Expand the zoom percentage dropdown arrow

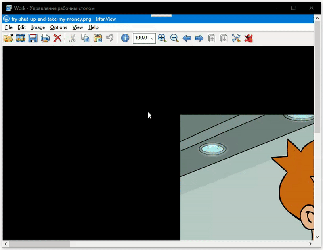(x=152, y=38)
